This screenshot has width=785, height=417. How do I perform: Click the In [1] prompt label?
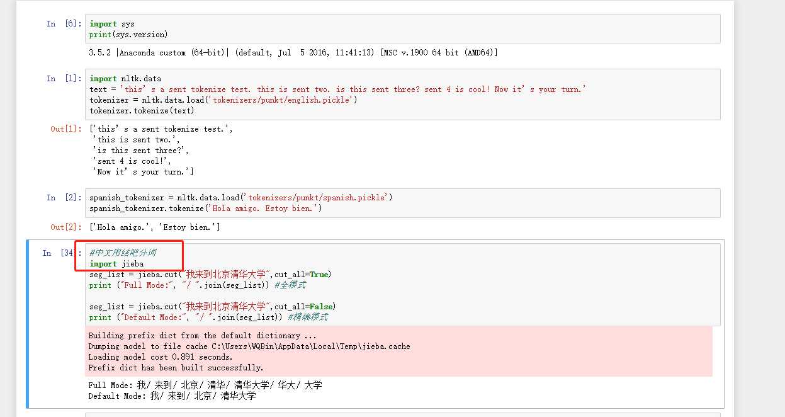(x=64, y=79)
